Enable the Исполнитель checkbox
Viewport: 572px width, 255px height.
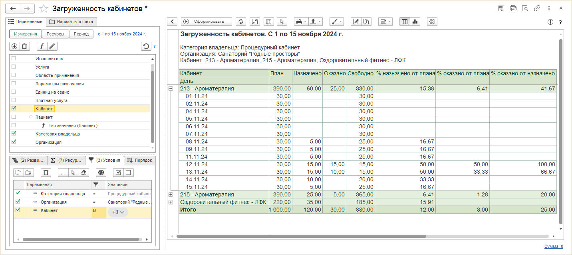(14, 59)
